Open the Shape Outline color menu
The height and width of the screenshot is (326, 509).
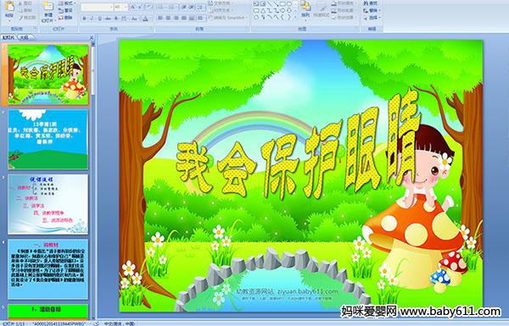(344, 10)
